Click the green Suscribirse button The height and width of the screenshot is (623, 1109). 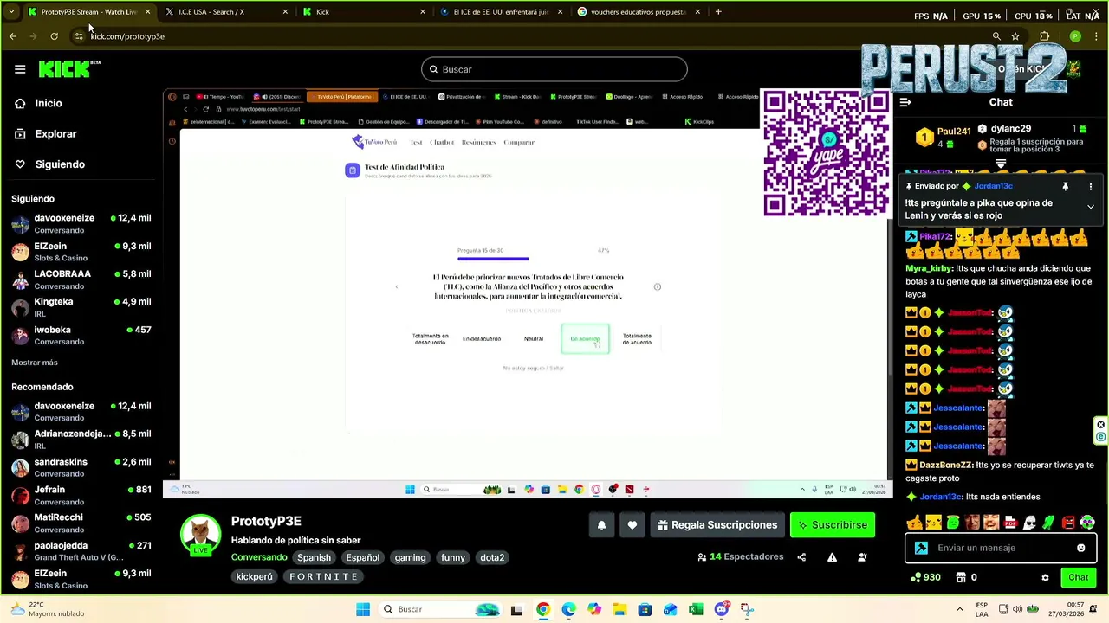pyautogui.click(x=833, y=525)
